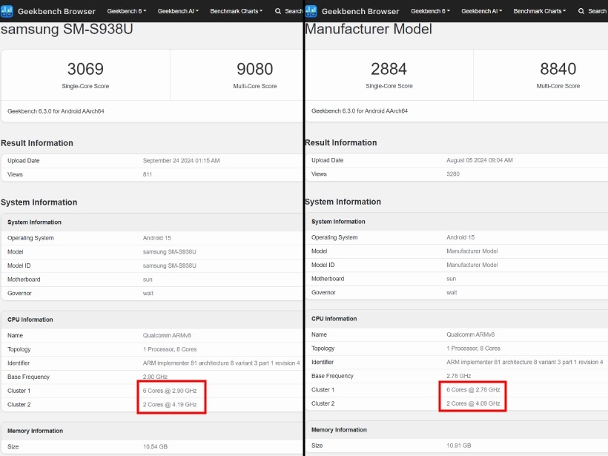Click the 3069 single-core score
The image size is (608, 456).
(85, 69)
